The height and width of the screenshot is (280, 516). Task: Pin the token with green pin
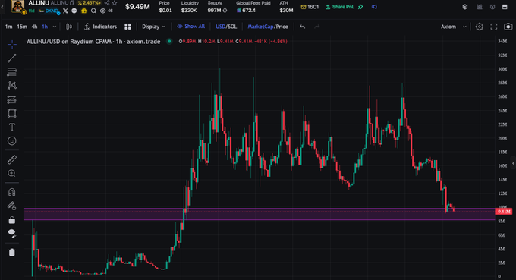coord(361,7)
